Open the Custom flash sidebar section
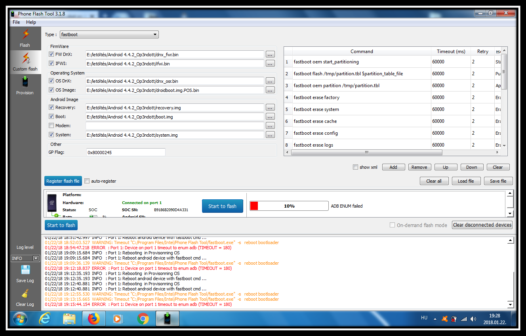 pos(25,62)
